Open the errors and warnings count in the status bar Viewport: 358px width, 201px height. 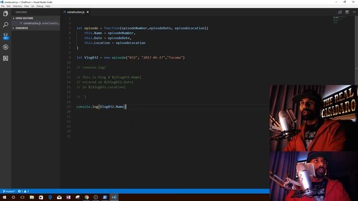(23, 191)
